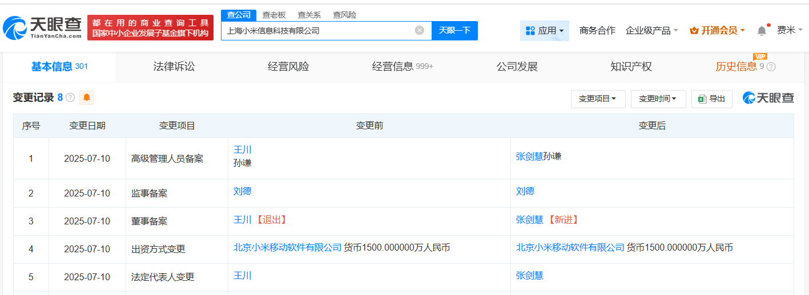Open 刘德 link in the 变更后 column
This screenshot has height=295, width=809.
point(525,191)
